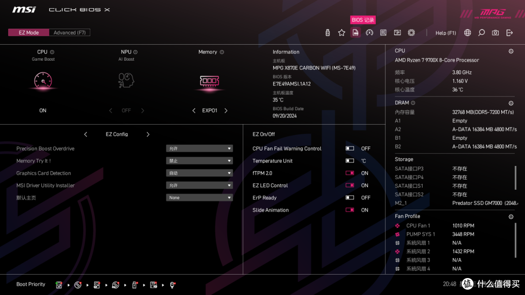
Task: Open the hardware monitor board icon
Action: (383, 33)
